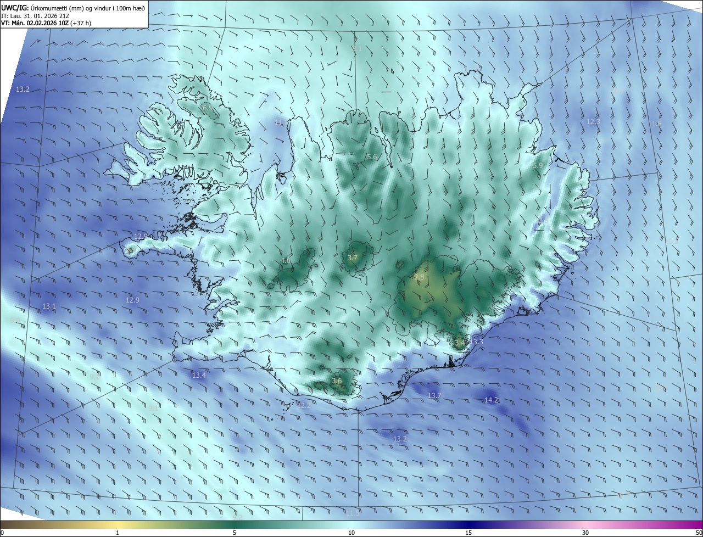Click the 3.4 value label
The image size is (703, 537).
[459, 343]
